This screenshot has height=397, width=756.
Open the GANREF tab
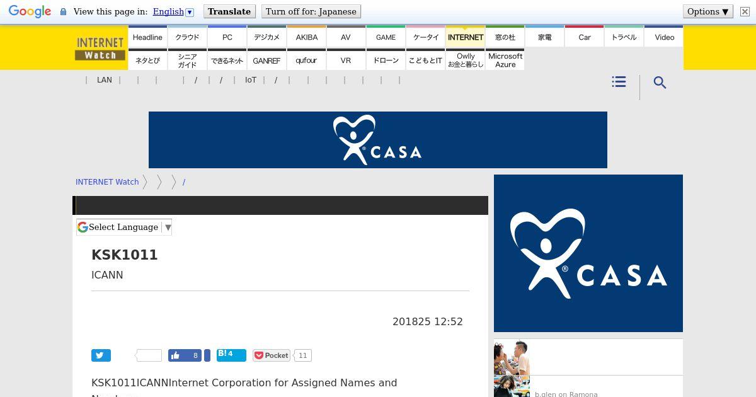tap(266, 59)
